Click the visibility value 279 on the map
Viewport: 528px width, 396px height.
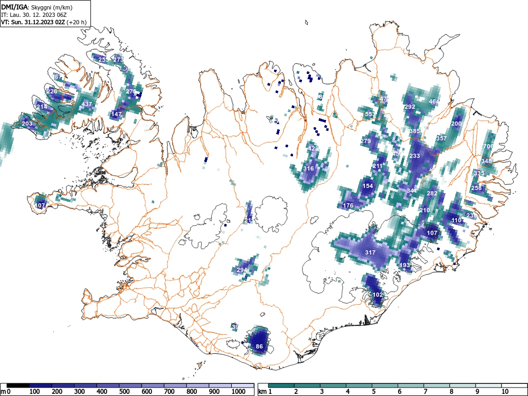[365, 141]
